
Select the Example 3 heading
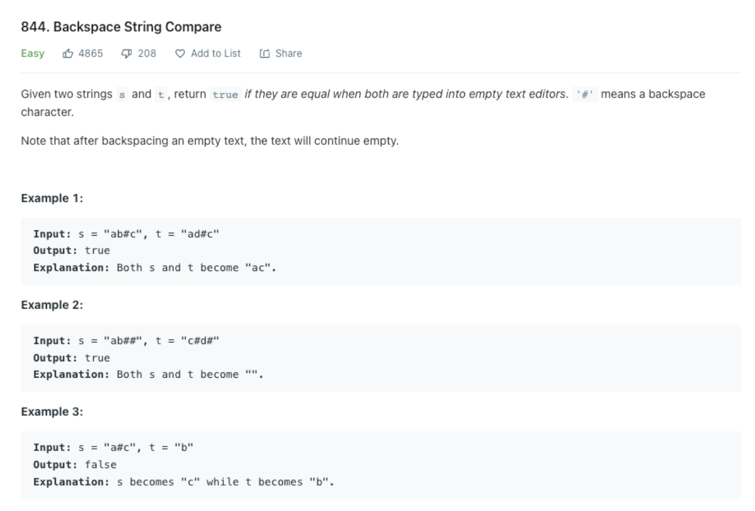[x=51, y=411]
